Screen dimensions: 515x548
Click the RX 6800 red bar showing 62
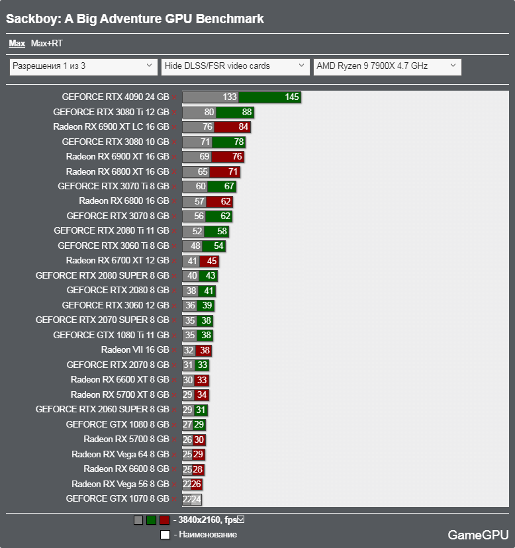(x=220, y=201)
